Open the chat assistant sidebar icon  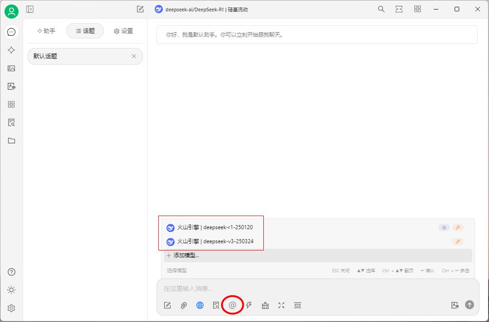11,32
